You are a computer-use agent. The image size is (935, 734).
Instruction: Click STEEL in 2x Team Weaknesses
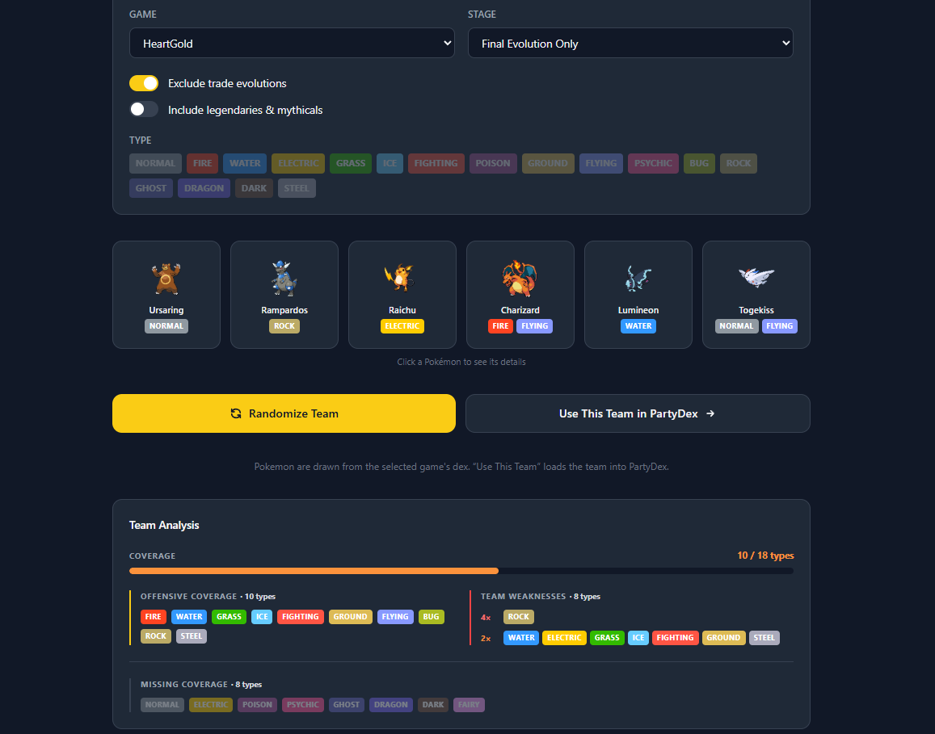click(x=764, y=637)
